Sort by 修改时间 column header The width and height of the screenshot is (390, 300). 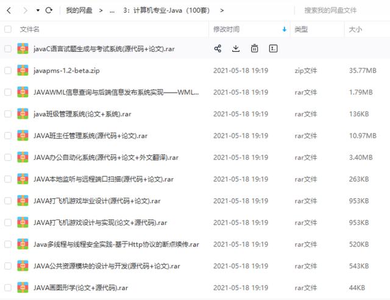[x=226, y=29]
